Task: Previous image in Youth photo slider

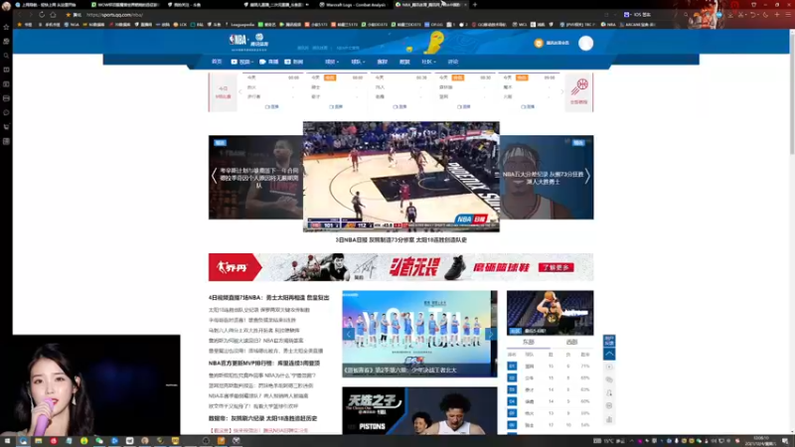Action: tap(349, 334)
